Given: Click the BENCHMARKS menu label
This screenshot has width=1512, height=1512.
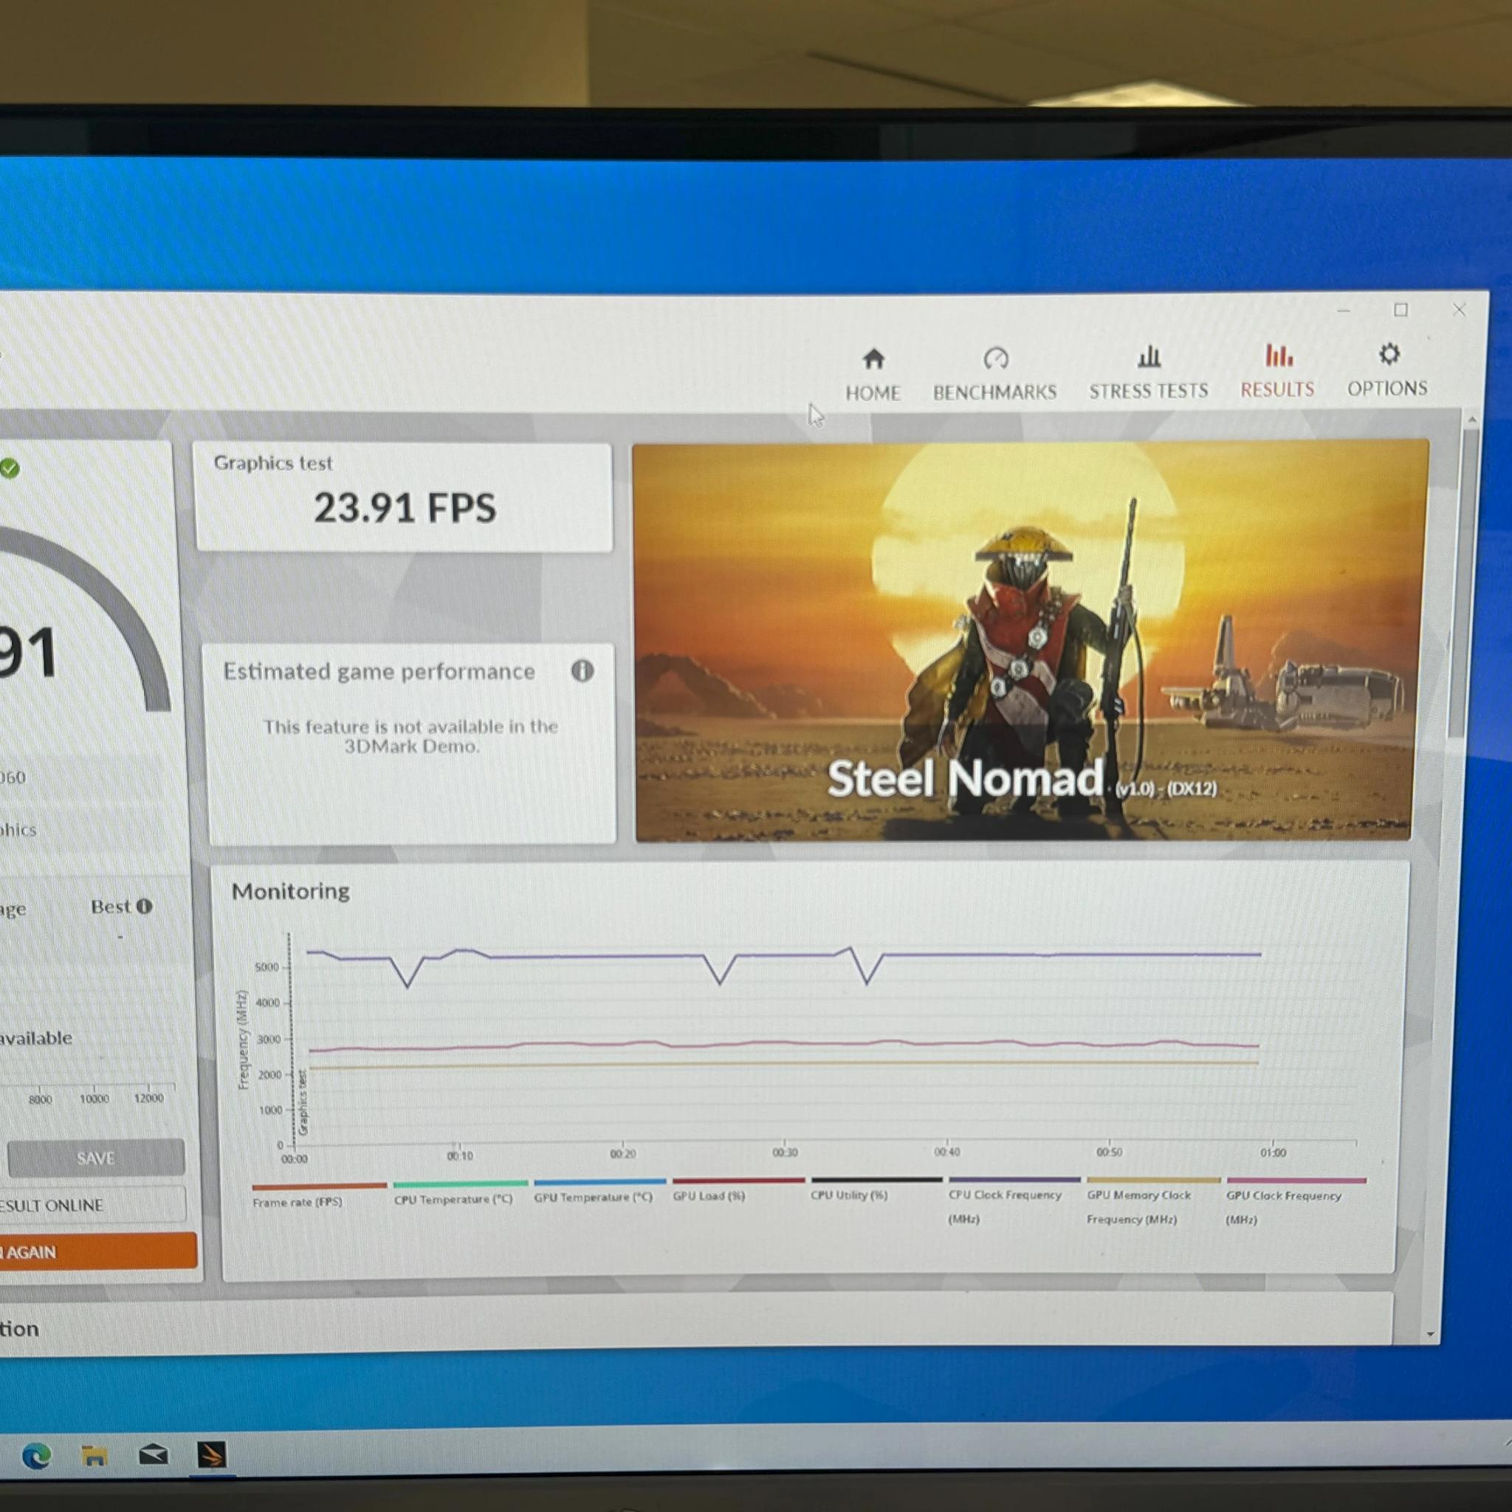Looking at the screenshot, I should (x=994, y=392).
